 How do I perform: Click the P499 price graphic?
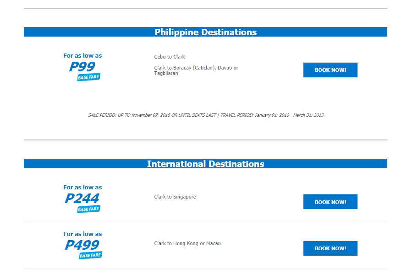coord(82,245)
